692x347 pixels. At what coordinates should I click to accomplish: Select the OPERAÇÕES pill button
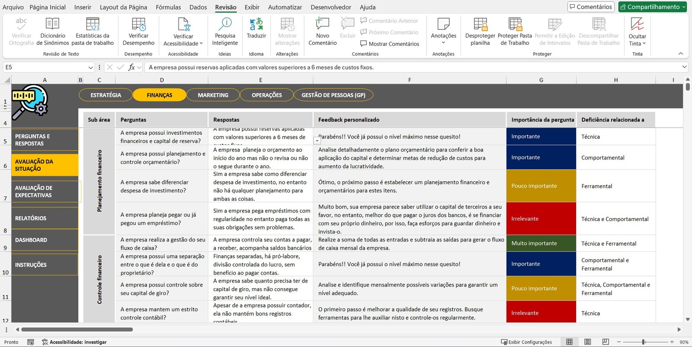click(x=266, y=95)
